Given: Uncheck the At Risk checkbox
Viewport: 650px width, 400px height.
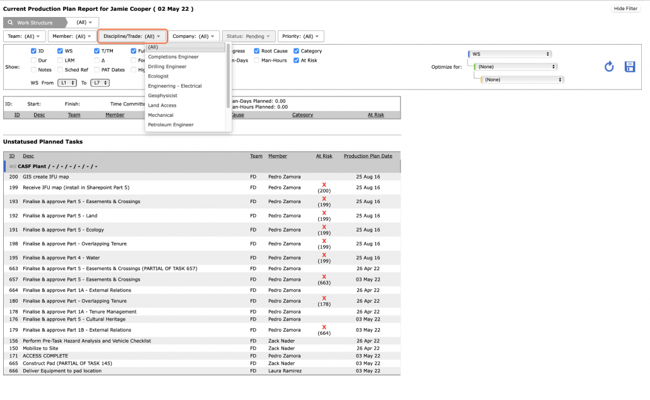Looking at the screenshot, I should (297, 61).
